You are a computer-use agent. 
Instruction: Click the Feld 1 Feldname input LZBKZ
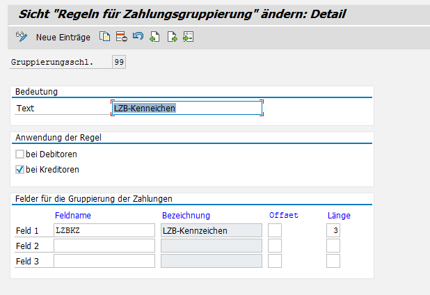coord(104,230)
